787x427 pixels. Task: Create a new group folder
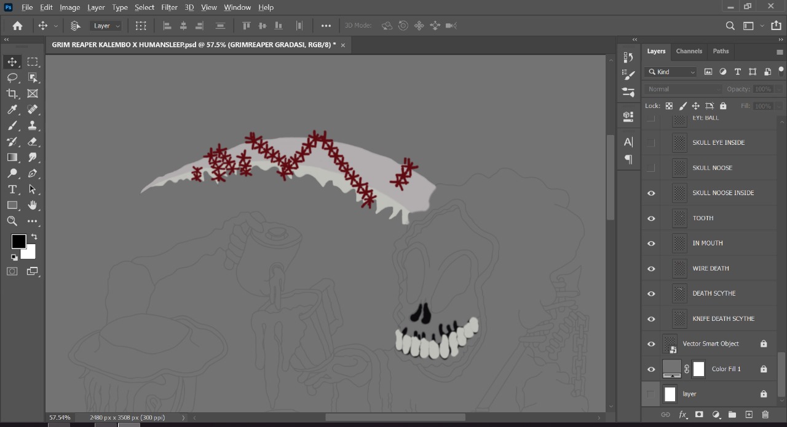coord(732,415)
